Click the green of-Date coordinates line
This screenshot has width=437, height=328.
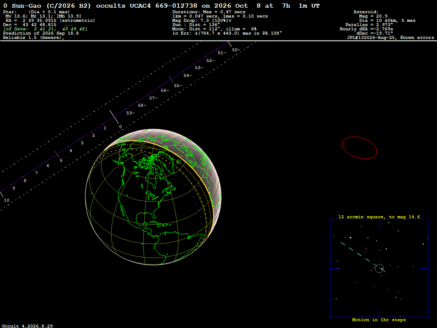45,29
